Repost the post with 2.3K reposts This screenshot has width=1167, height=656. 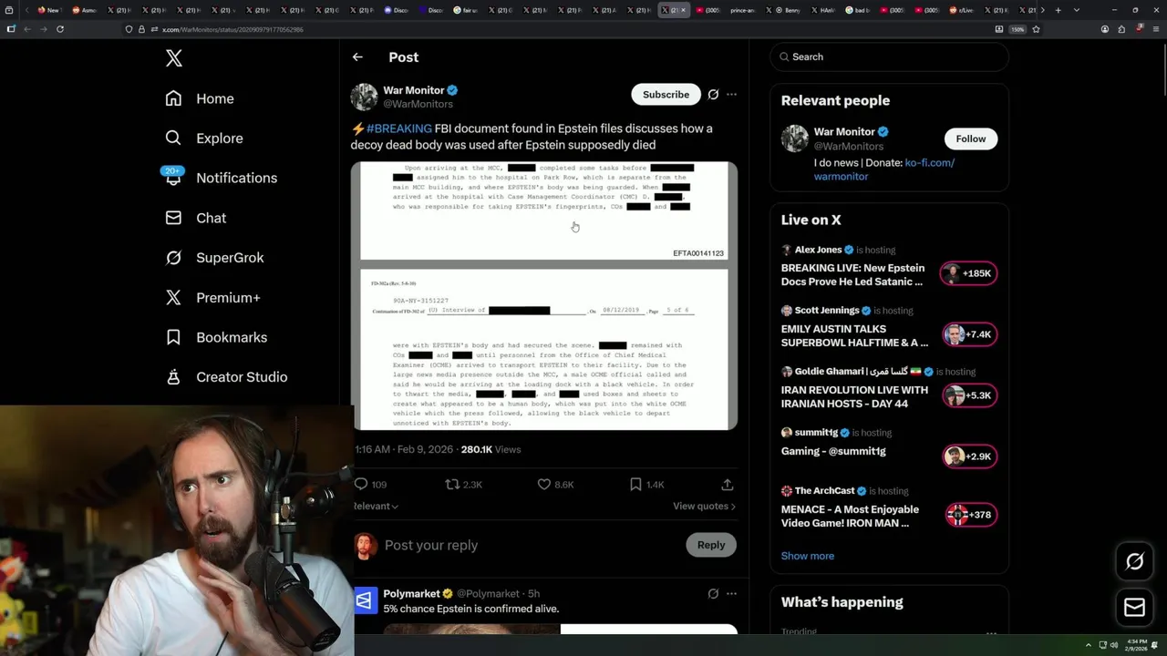(463, 485)
